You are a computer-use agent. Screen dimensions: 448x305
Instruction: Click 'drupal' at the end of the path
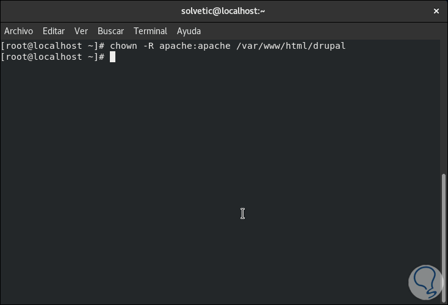click(331, 46)
